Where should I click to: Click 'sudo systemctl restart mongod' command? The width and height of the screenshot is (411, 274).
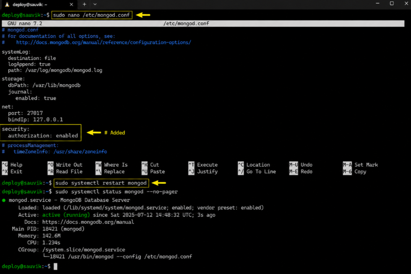[101, 183]
